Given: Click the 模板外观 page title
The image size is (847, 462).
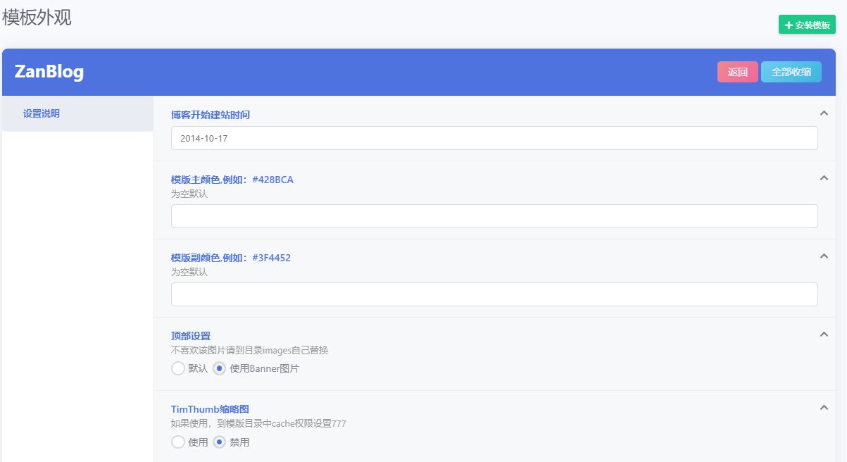Looking at the screenshot, I should (x=37, y=18).
